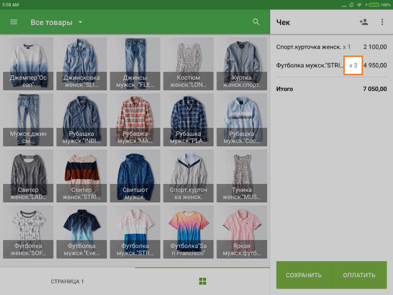Image resolution: width=393 pixels, height=295 pixels.
Task: Select the Джинсовка женск. product tile
Action: (x=82, y=64)
